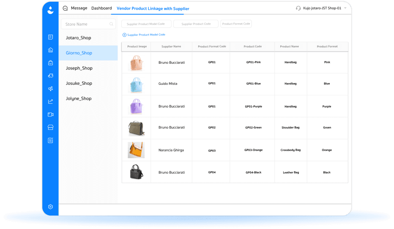Open the shopping bag icon in sidebar
The image size is (394, 229).
(x=50, y=63)
